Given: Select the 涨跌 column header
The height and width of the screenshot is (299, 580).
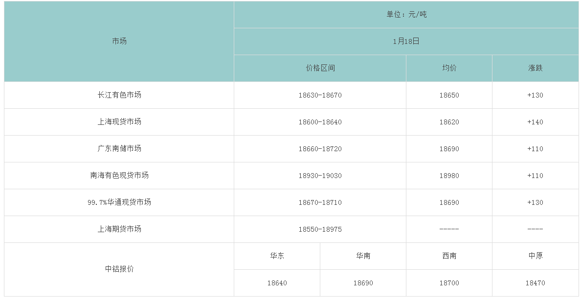Looking at the screenshot, I should click(535, 68).
